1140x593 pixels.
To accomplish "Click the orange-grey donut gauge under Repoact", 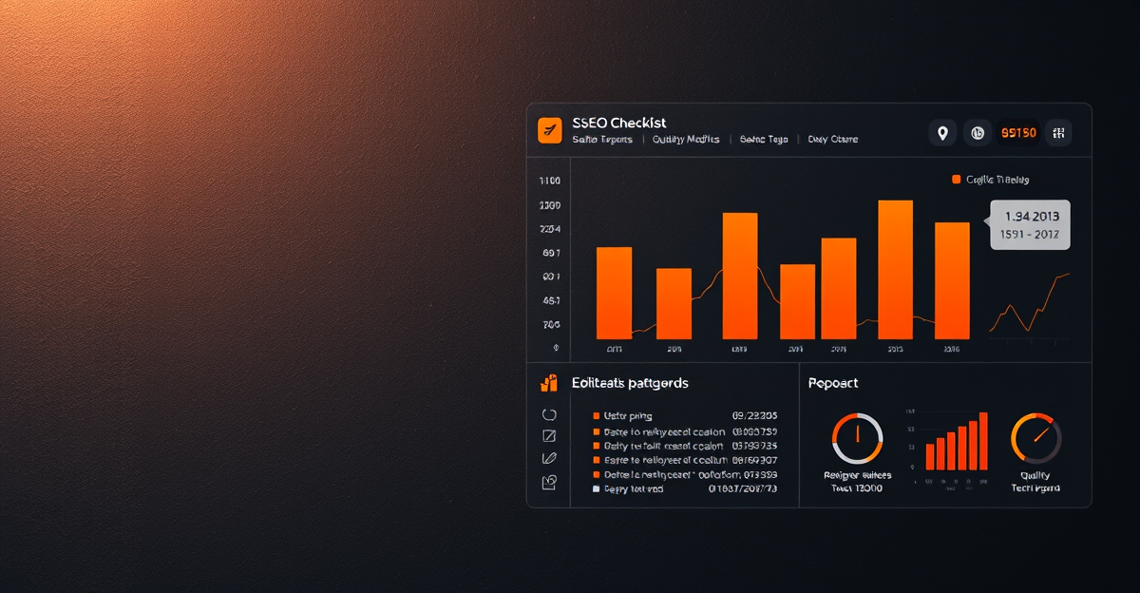I will click(x=857, y=438).
